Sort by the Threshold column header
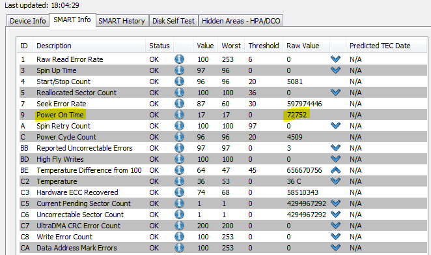Image resolution: width=431 pixels, height=255 pixels. 264,46
